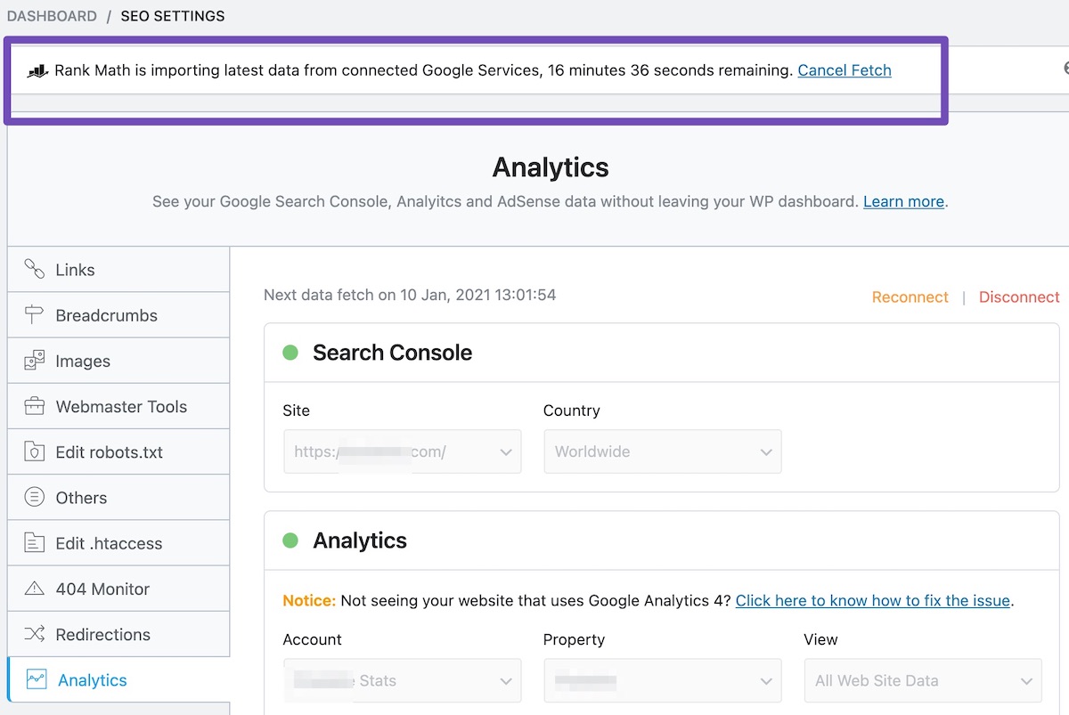
Task: Click the Reconnect link
Action: click(x=910, y=297)
